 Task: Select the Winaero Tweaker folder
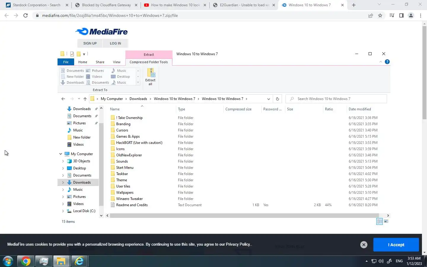[x=129, y=199]
